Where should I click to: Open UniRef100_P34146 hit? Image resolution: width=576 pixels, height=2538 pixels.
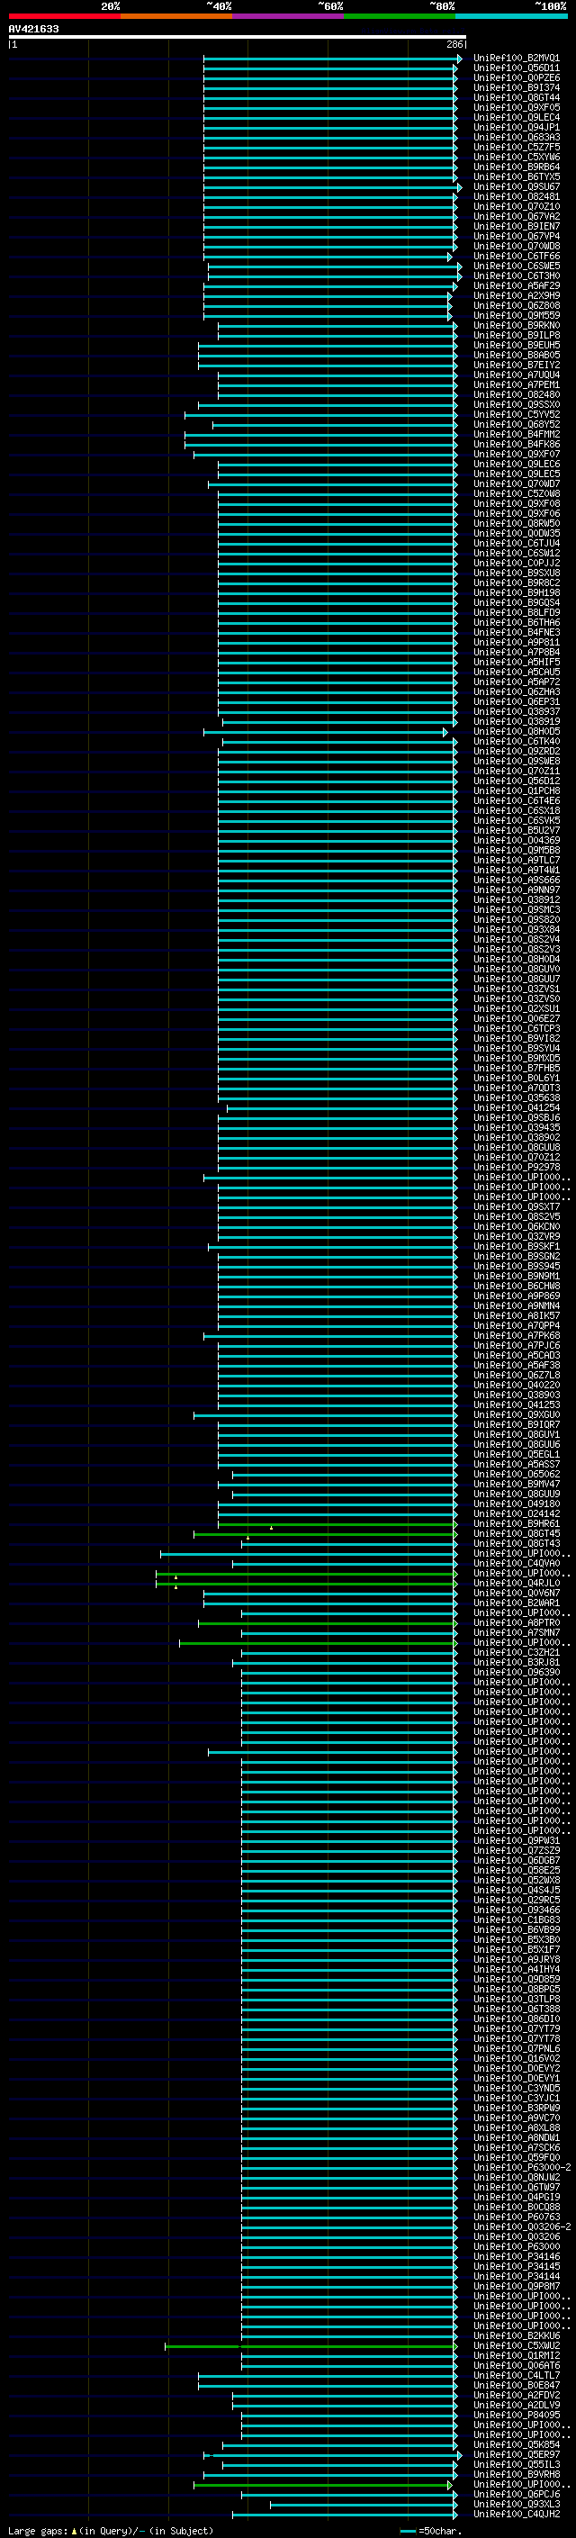pyautogui.click(x=516, y=2256)
